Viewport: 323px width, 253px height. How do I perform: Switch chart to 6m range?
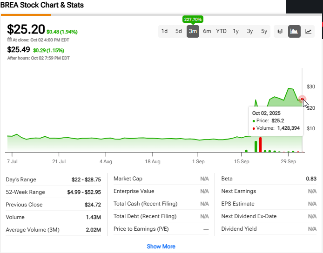click(x=207, y=31)
